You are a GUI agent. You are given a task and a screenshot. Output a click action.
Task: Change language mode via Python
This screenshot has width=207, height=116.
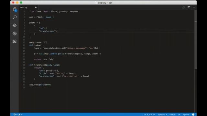click(186, 115)
